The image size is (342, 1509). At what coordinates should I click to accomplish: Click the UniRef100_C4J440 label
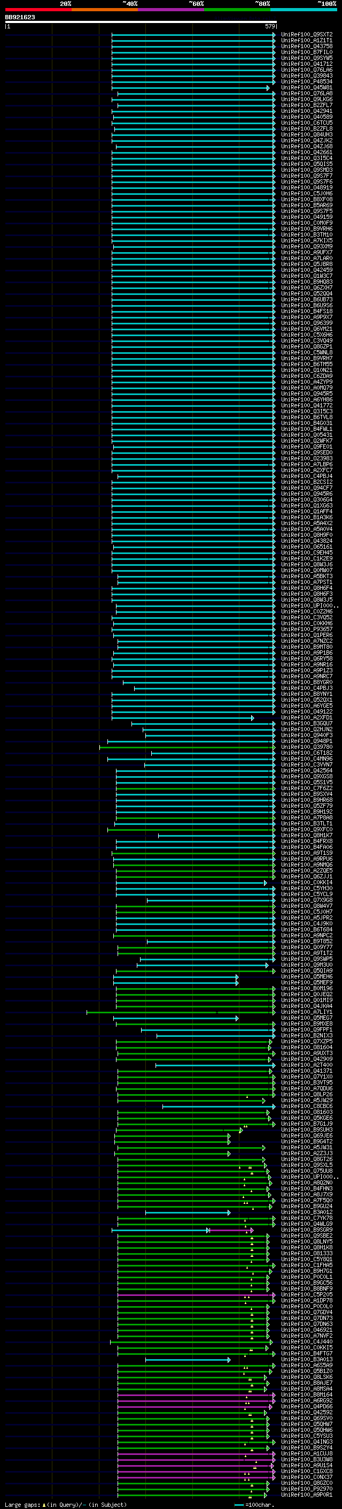307,1341
